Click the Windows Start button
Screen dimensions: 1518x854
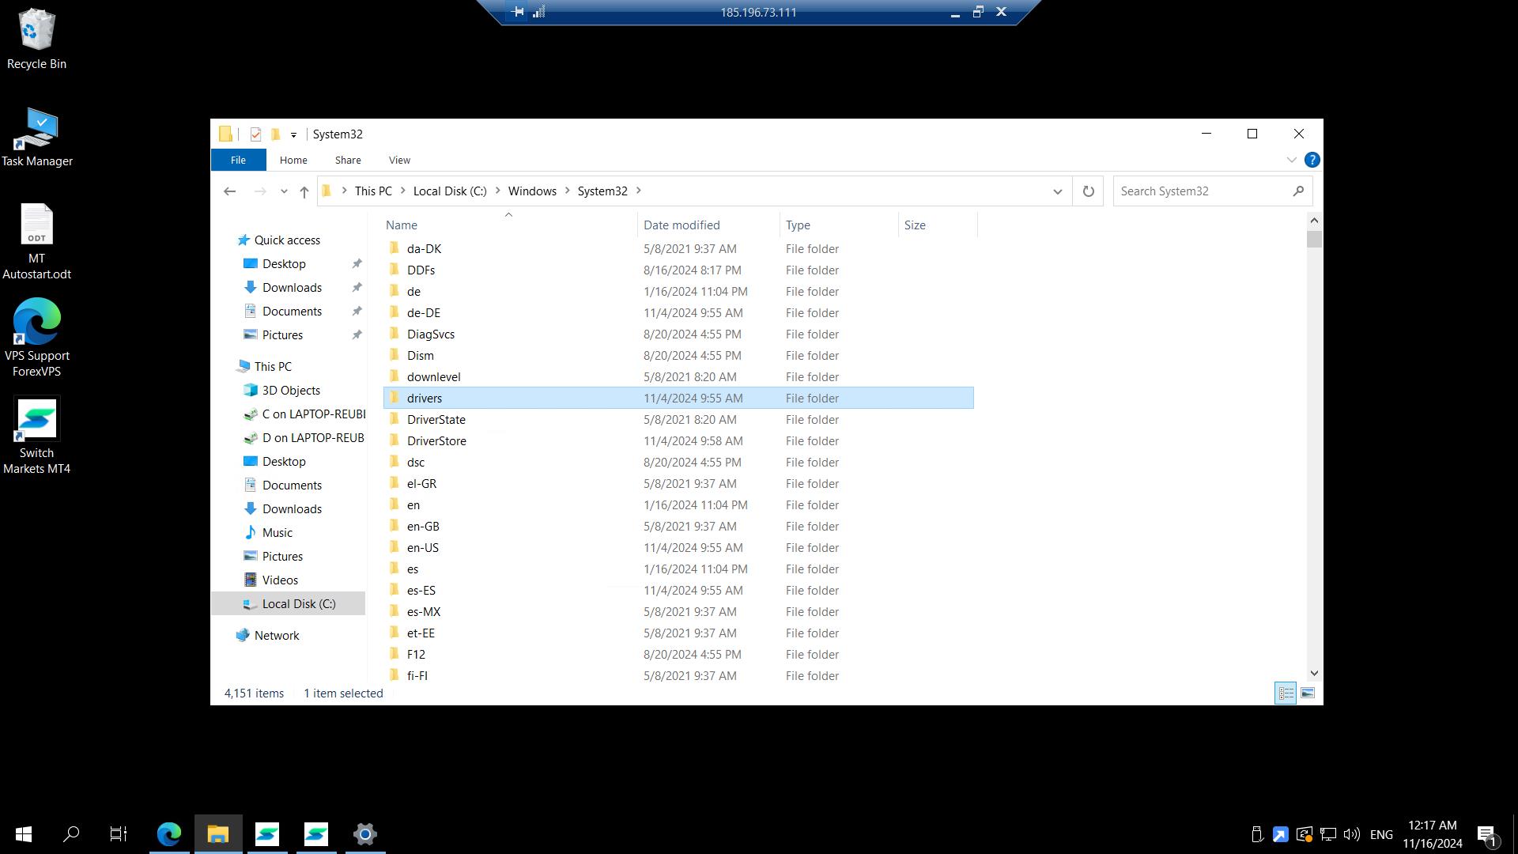click(24, 833)
